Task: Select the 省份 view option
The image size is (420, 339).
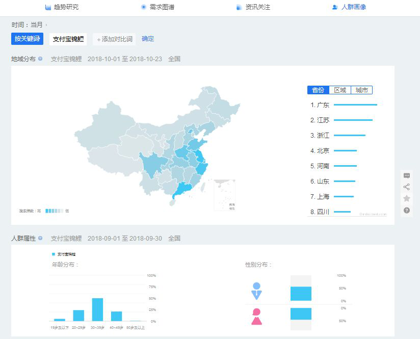Action: (x=318, y=90)
